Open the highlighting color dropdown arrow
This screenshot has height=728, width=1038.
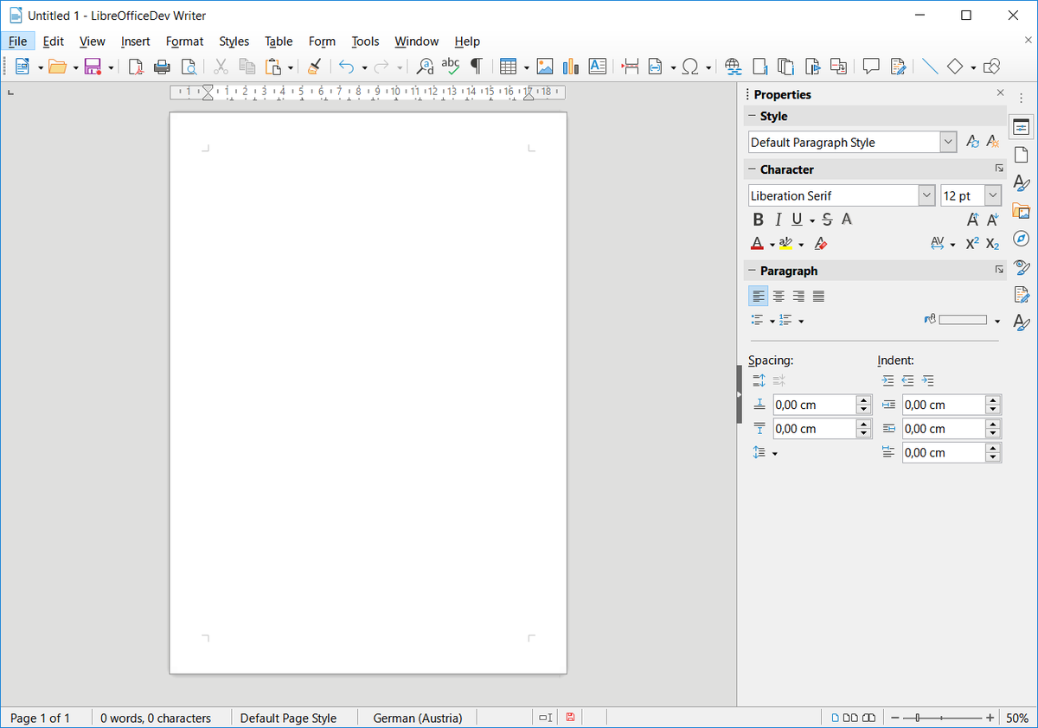[801, 245]
